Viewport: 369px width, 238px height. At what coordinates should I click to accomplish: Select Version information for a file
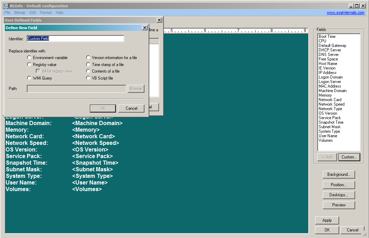[88, 57]
